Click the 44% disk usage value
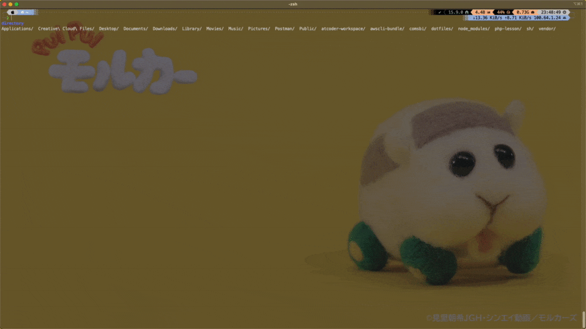 tap(501, 12)
